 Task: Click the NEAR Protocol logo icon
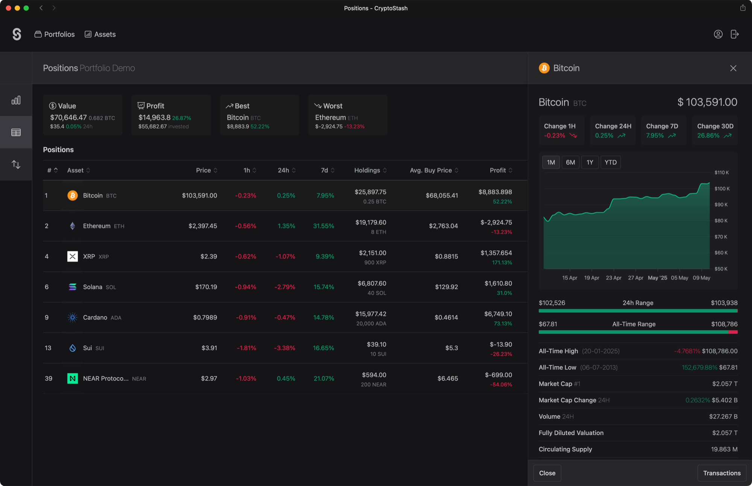coord(73,379)
